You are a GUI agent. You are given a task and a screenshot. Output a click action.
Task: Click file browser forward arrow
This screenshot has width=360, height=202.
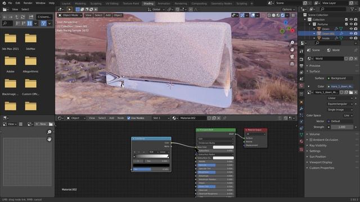pyautogui.click(x=11, y=17)
